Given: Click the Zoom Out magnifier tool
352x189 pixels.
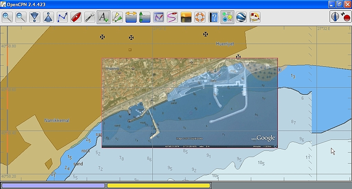Looking at the screenshot, I should point(21,17).
